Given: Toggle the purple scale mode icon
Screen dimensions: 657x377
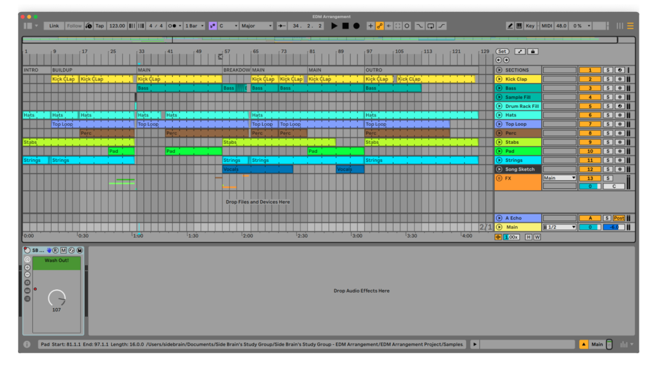Looking at the screenshot, I should tap(213, 26).
